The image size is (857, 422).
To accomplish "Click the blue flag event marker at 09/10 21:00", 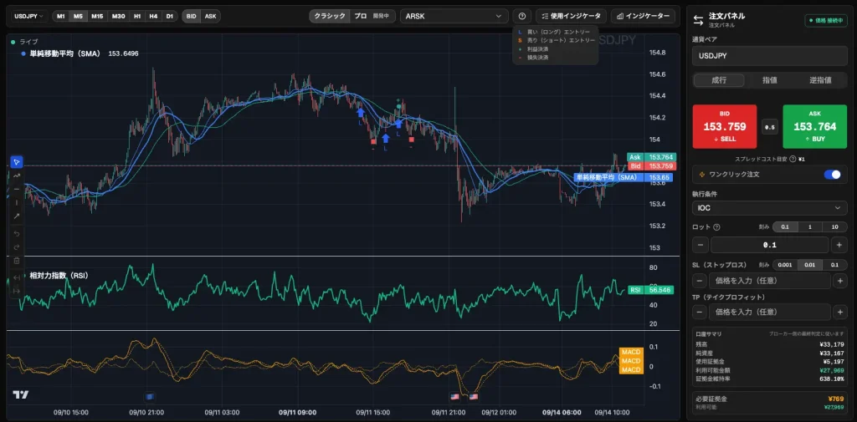I will coord(151,396).
